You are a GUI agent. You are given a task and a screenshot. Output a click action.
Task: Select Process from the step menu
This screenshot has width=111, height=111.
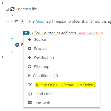coord(62,48)
